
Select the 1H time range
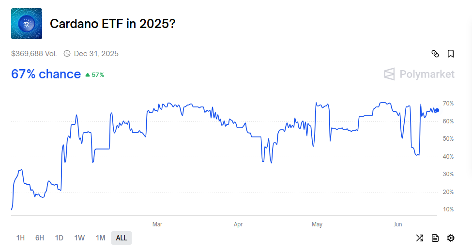(20, 238)
